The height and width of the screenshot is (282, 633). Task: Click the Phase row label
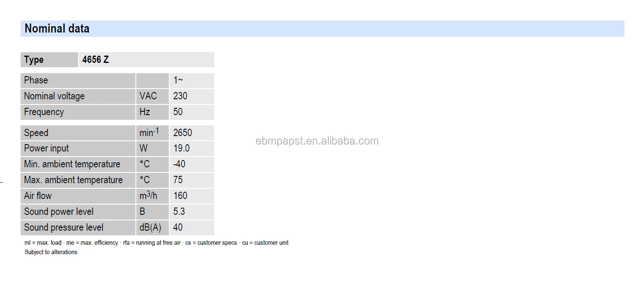click(36, 80)
